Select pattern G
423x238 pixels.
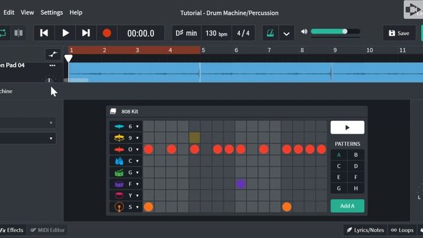339,188
